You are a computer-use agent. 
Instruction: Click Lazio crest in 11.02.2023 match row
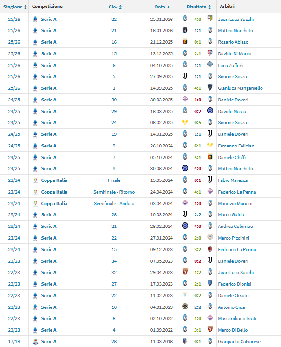tap(185, 295)
